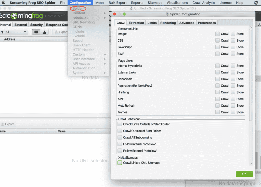261x187 pixels.
Task: Select list view icon in main toolbar
Action: click(36, 32)
